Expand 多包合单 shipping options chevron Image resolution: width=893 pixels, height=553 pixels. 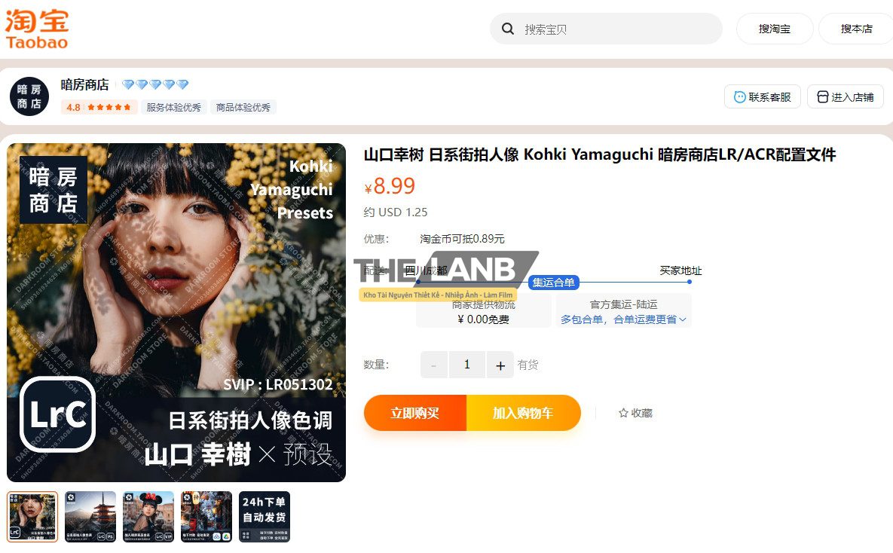[x=683, y=319]
